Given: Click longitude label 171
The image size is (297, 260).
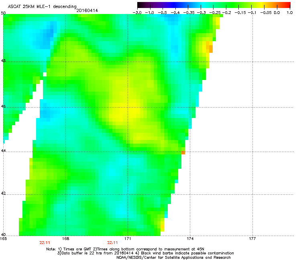Looking at the screenshot, I should [128, 239].
